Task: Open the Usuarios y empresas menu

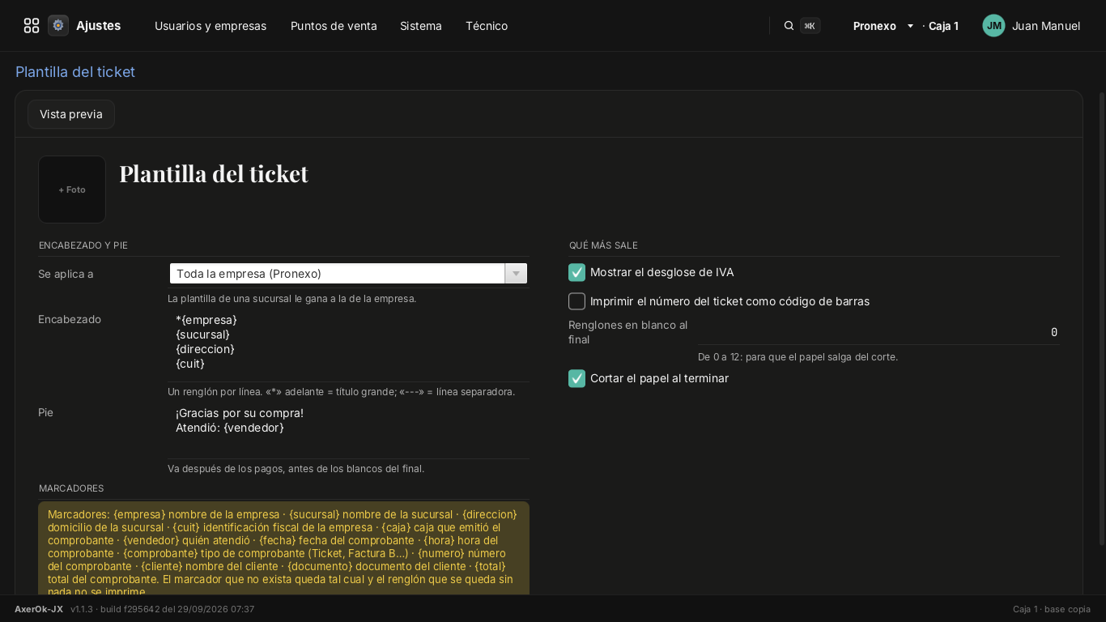Action: (x=211, y=26)
